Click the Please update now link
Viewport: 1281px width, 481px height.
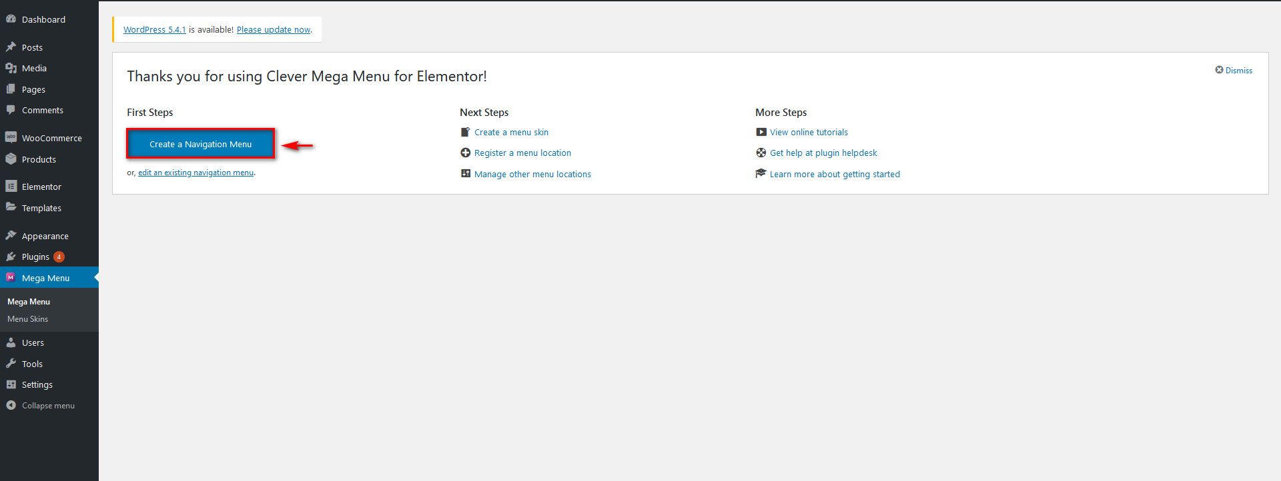[274, 29]
